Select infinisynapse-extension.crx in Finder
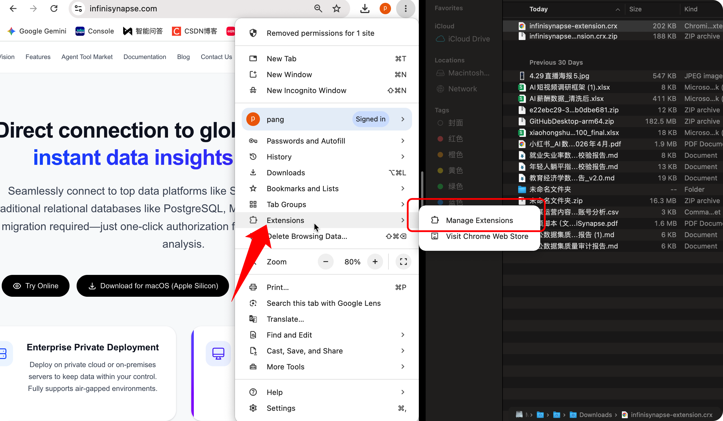 coord(613,26)
